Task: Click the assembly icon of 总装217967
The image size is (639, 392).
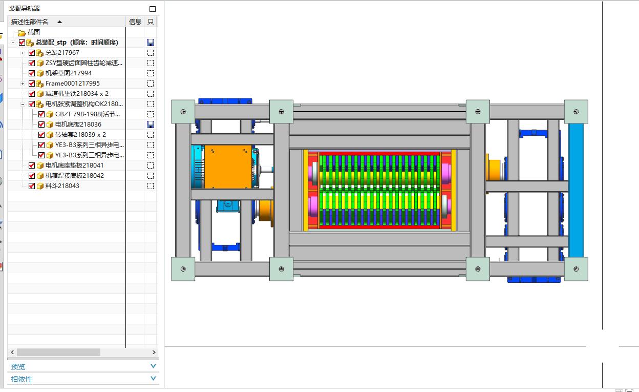Action: coord(39,53)
